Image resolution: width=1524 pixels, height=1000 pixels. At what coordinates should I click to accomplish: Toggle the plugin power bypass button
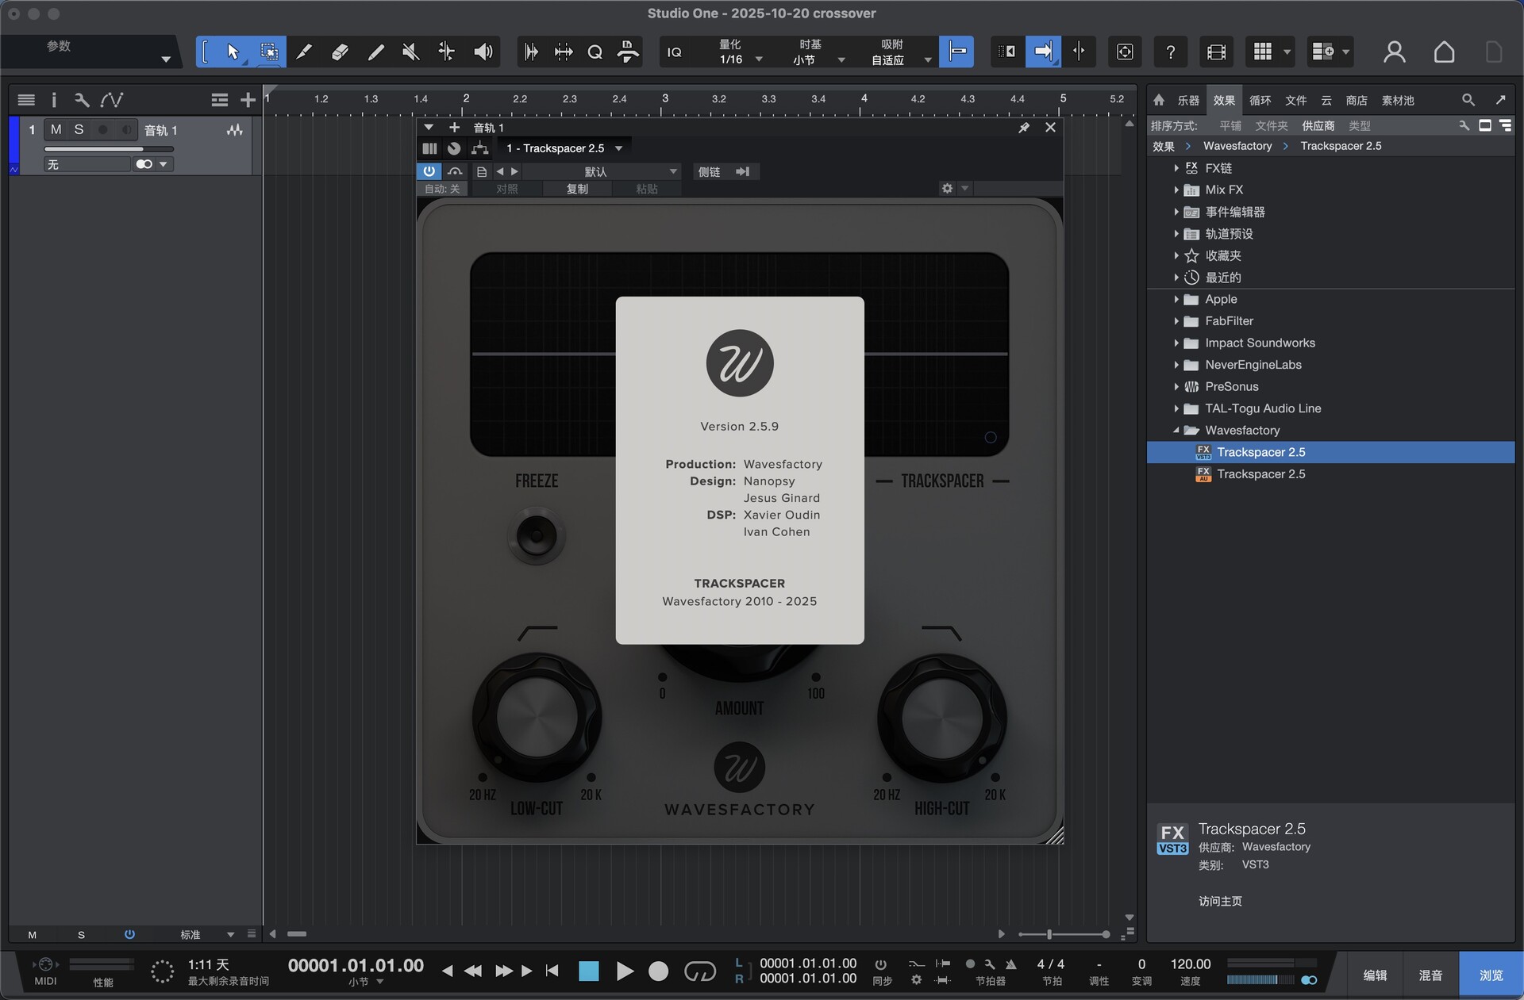pos(429,171)
